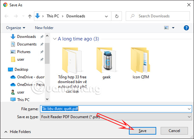
Task: Open Help with the question mark icon
Action: click(186, 28)
